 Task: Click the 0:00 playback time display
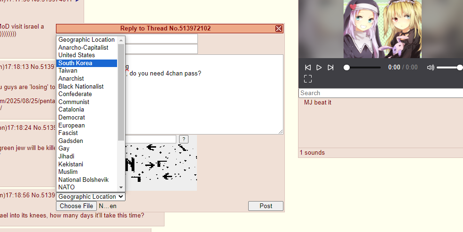(x=394, y=67)
